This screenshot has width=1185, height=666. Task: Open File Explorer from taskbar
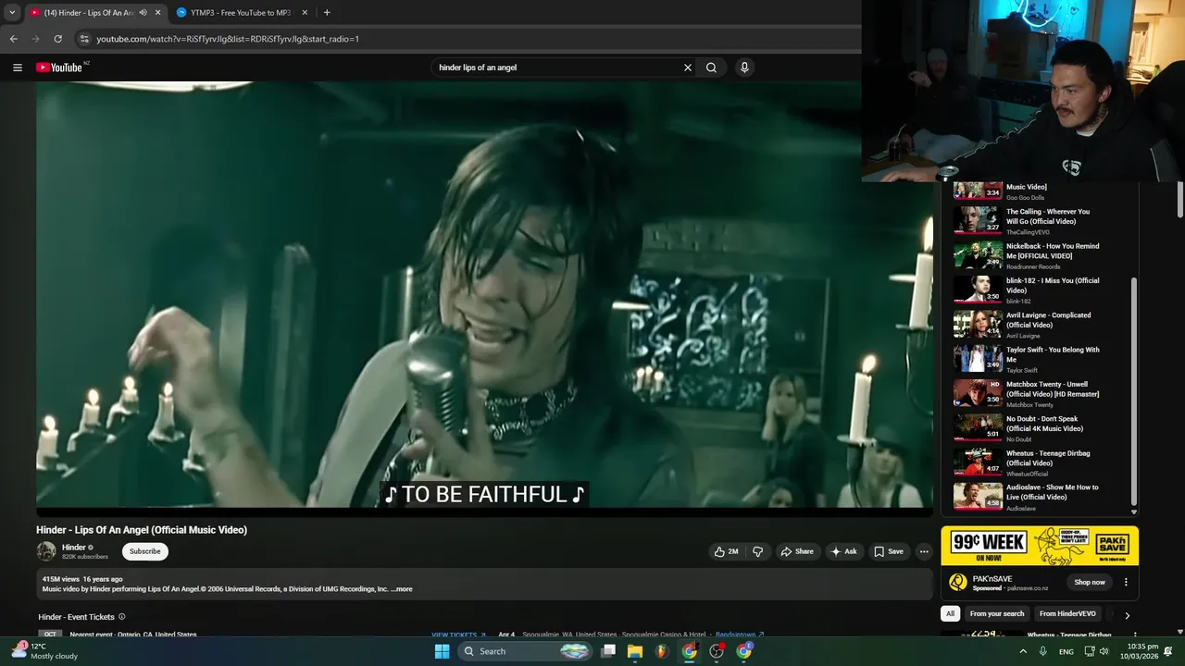(635, 651)
